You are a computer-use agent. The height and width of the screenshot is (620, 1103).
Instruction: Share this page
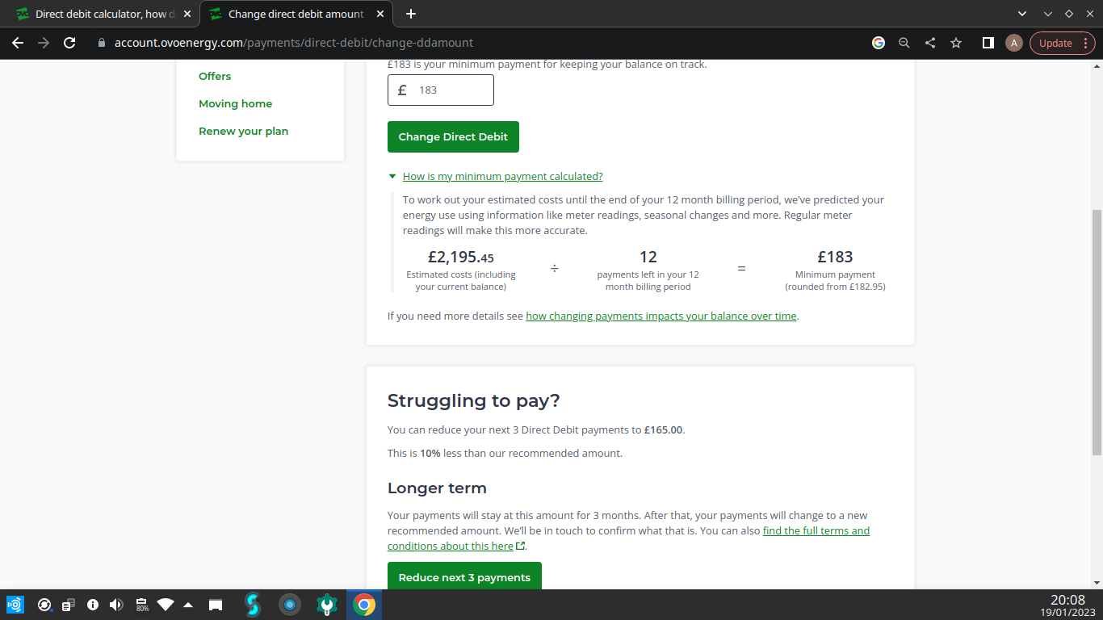pyautogui.click(x=930, y=43)
